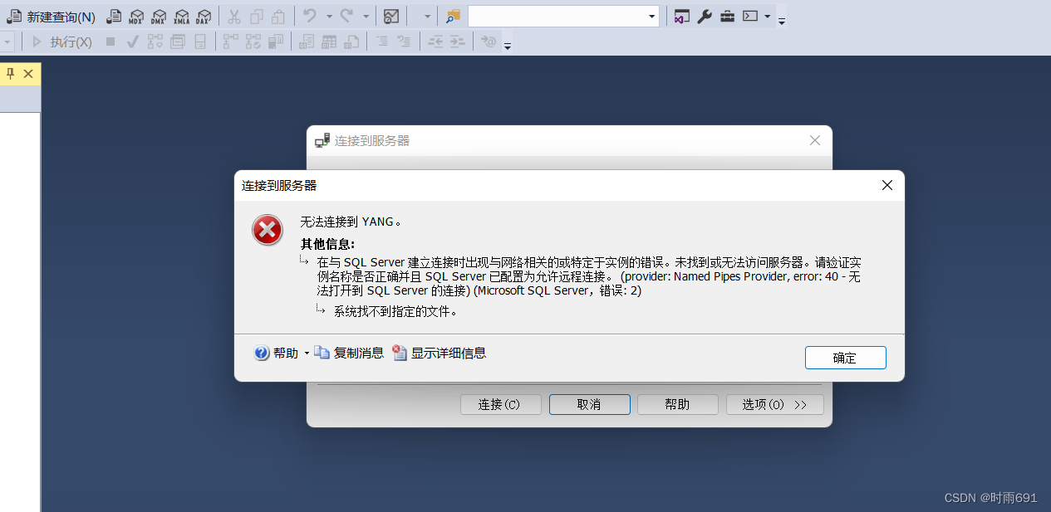Image resolution: width=1051 pixels, height=512 pixels.
Task: Create a DAX query
Action: click(203, 17)
